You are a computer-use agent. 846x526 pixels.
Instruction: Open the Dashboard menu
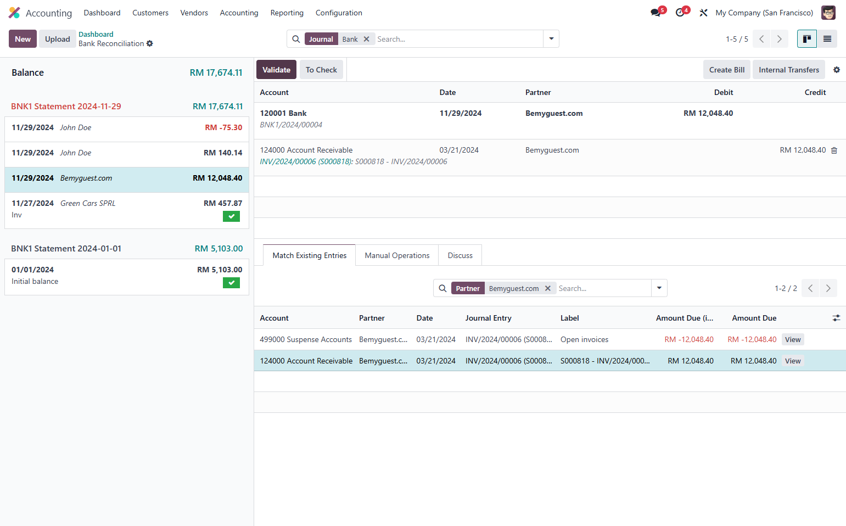click(x=102, y=13)
